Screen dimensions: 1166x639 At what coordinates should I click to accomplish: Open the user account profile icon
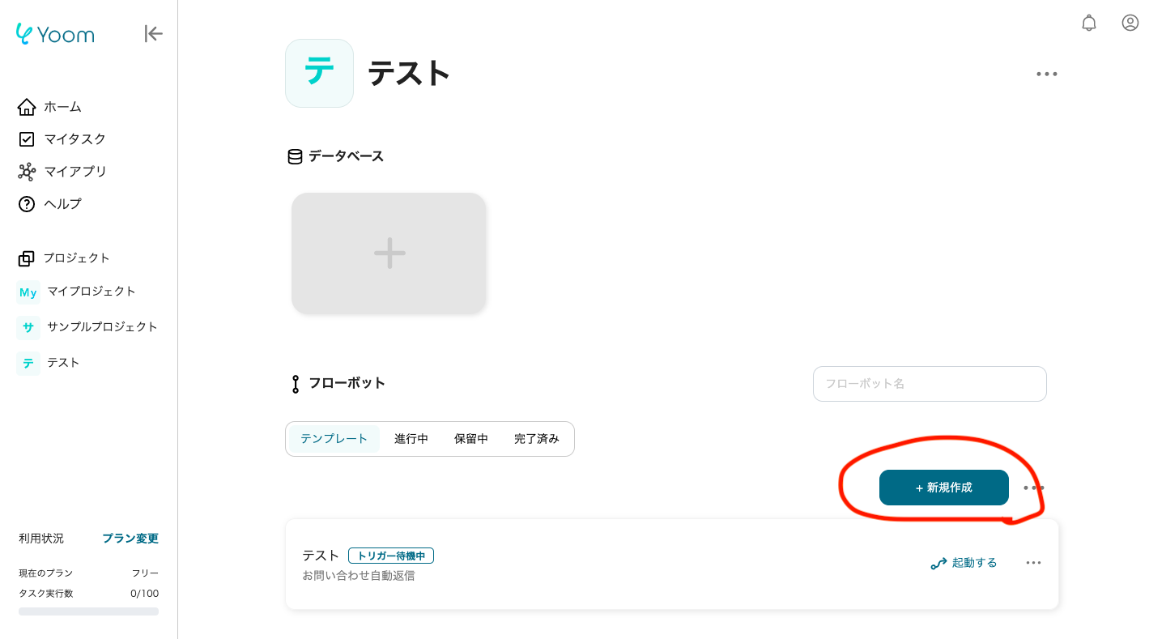(1130, 23)
